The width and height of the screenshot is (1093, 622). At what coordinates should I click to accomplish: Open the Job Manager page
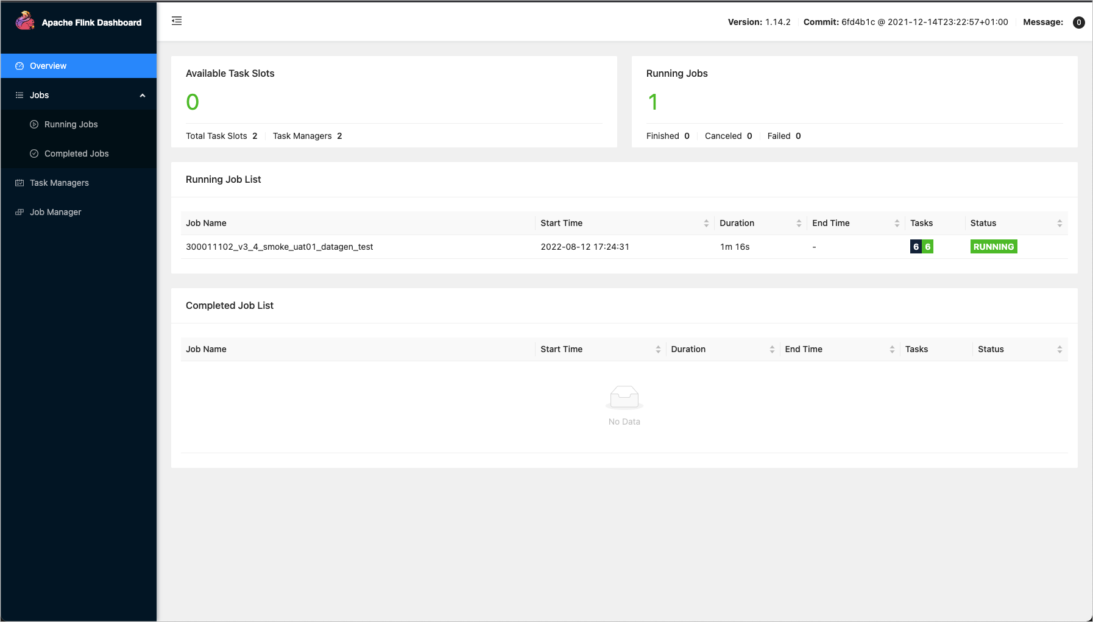pyautogui.click(x=79, y=212)
